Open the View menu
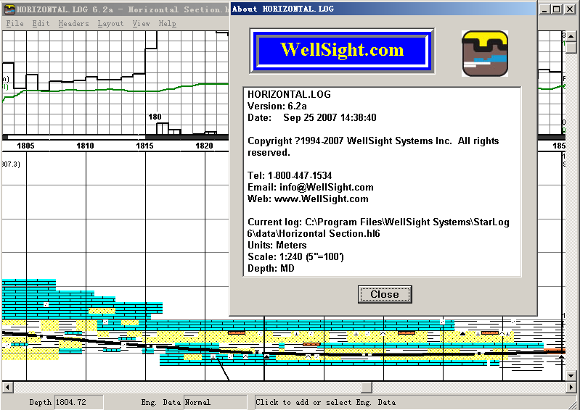The image size is (580, 410). (141, 24)
